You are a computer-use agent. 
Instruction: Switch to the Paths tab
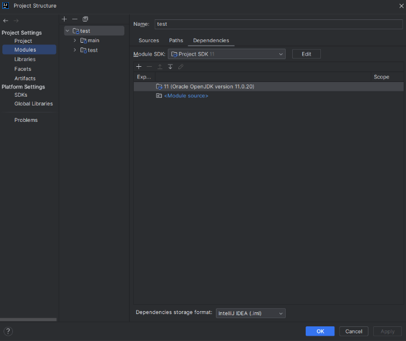[x=176, y=40]
